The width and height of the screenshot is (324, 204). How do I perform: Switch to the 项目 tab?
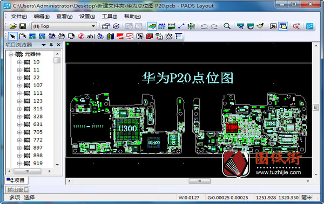16,180
